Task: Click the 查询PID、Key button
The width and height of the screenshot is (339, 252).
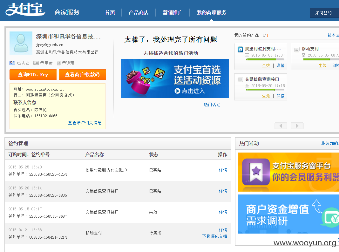Action: pos(33,75)
